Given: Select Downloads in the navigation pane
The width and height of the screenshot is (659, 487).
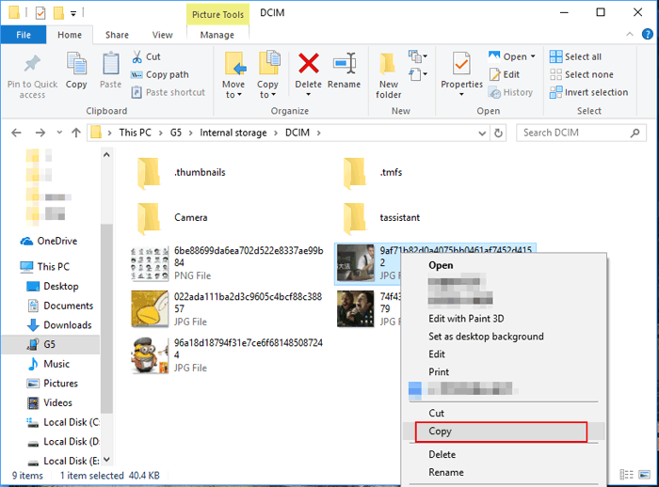Looking at the screenshot, I should (x=67, y=325).
